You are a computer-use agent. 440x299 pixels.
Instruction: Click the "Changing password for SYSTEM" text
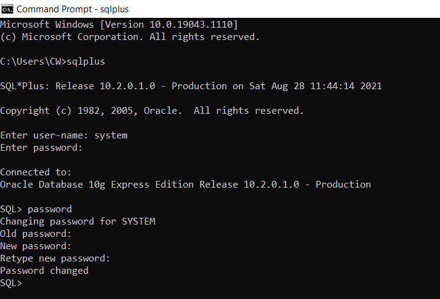(78, 221)
